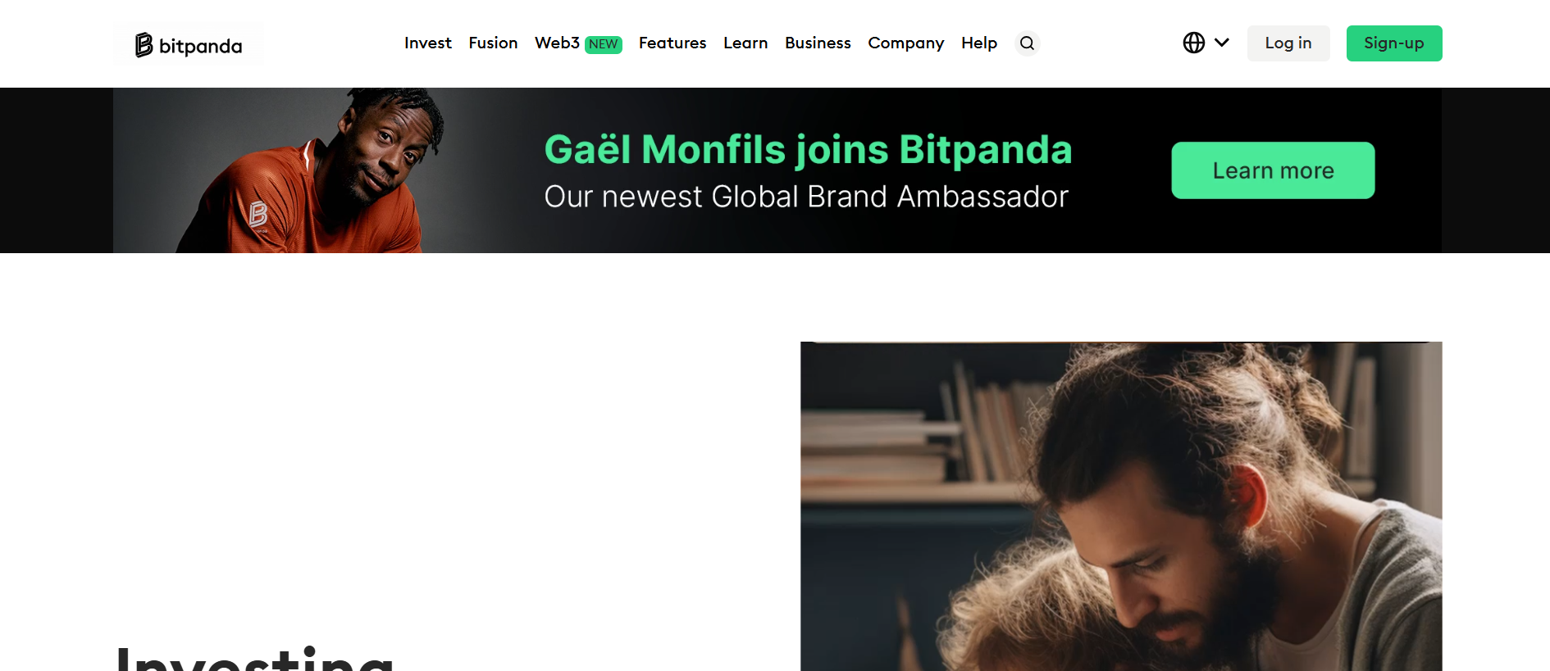Expand the language chevron dropdown

(x=1222, y=43)
